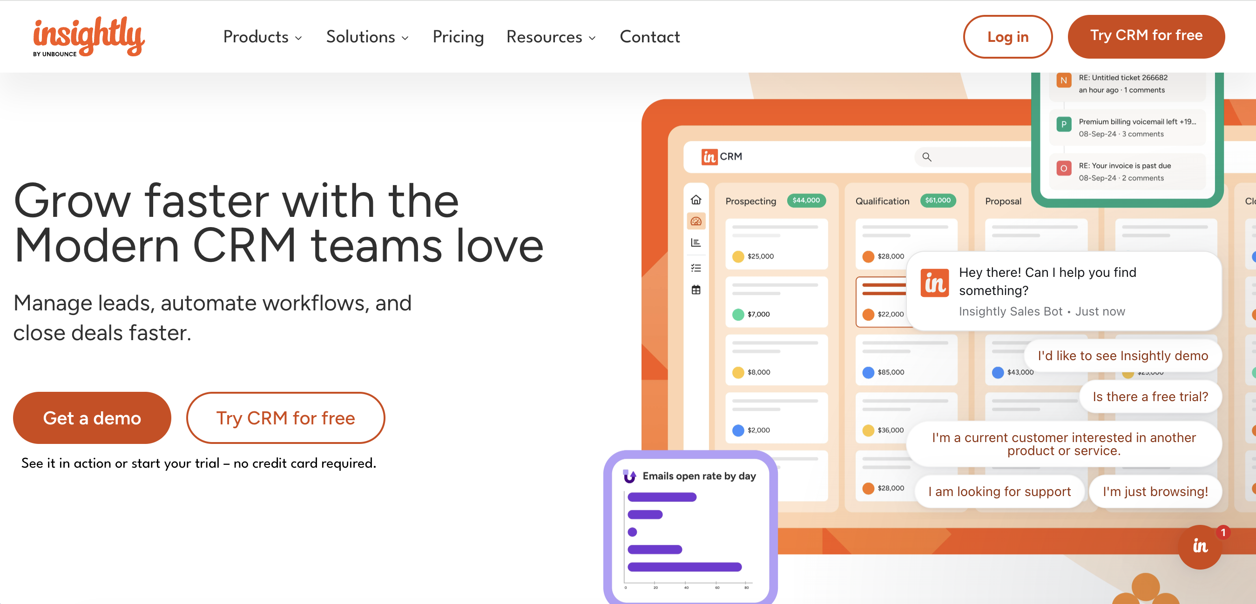The width and height of the screenshot is (1256, 604).
Task: Click the bar chart reports icon in sidebar
Action: click(696, 242)
